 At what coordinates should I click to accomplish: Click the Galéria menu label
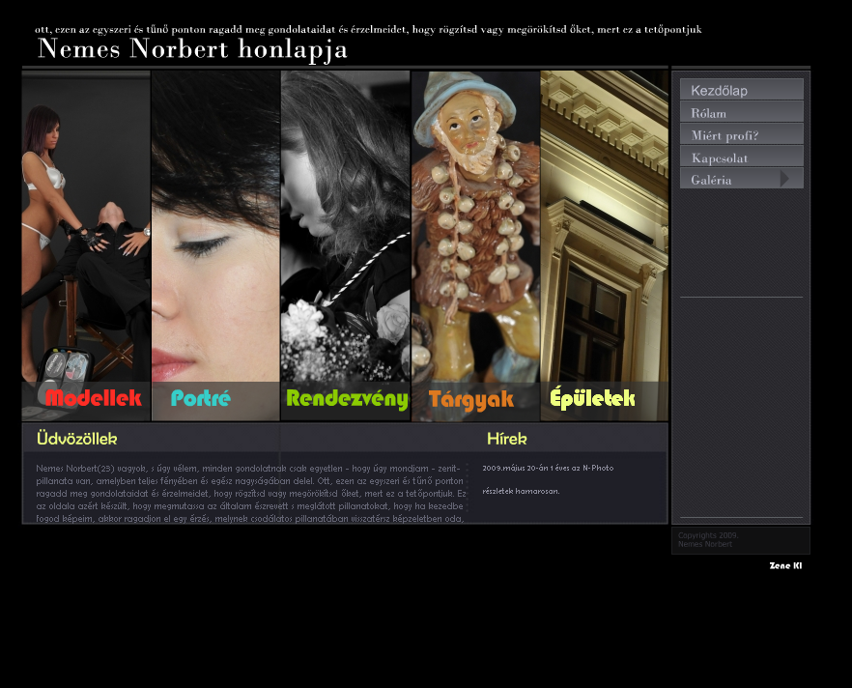click(x=712, y=179)
